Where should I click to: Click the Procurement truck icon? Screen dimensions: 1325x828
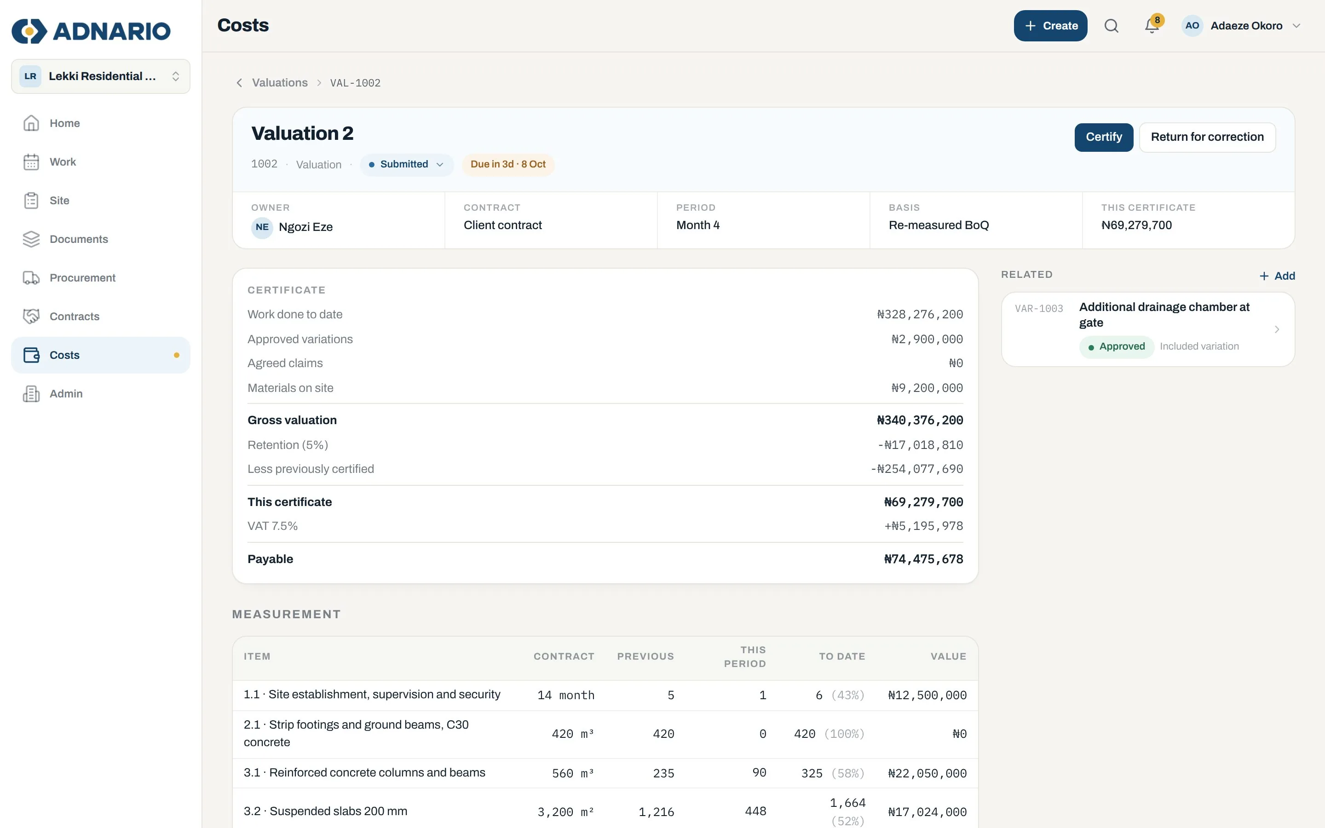pyautogui.click(x=31, y=278)
